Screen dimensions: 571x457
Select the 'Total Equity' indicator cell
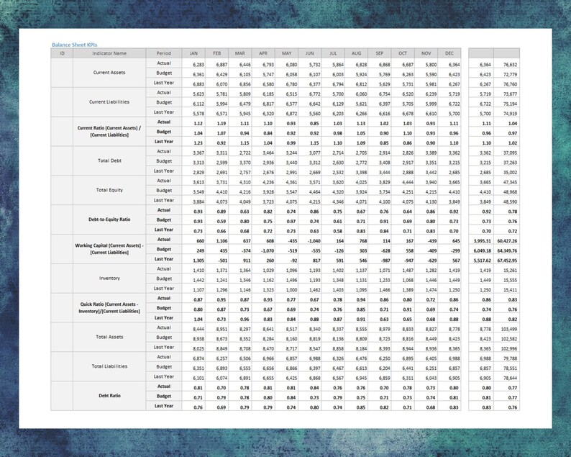(x=109, y=190)
